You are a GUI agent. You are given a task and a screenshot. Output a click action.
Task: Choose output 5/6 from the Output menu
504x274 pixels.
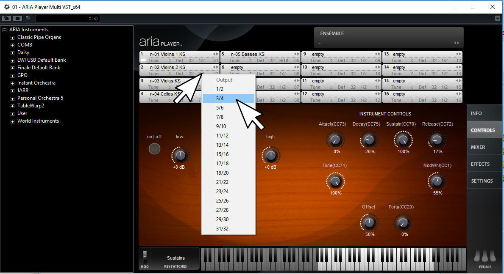(228, 108)
